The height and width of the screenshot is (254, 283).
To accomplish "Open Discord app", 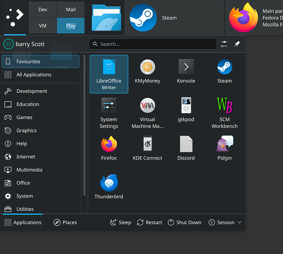I will [x=186, y=148].
